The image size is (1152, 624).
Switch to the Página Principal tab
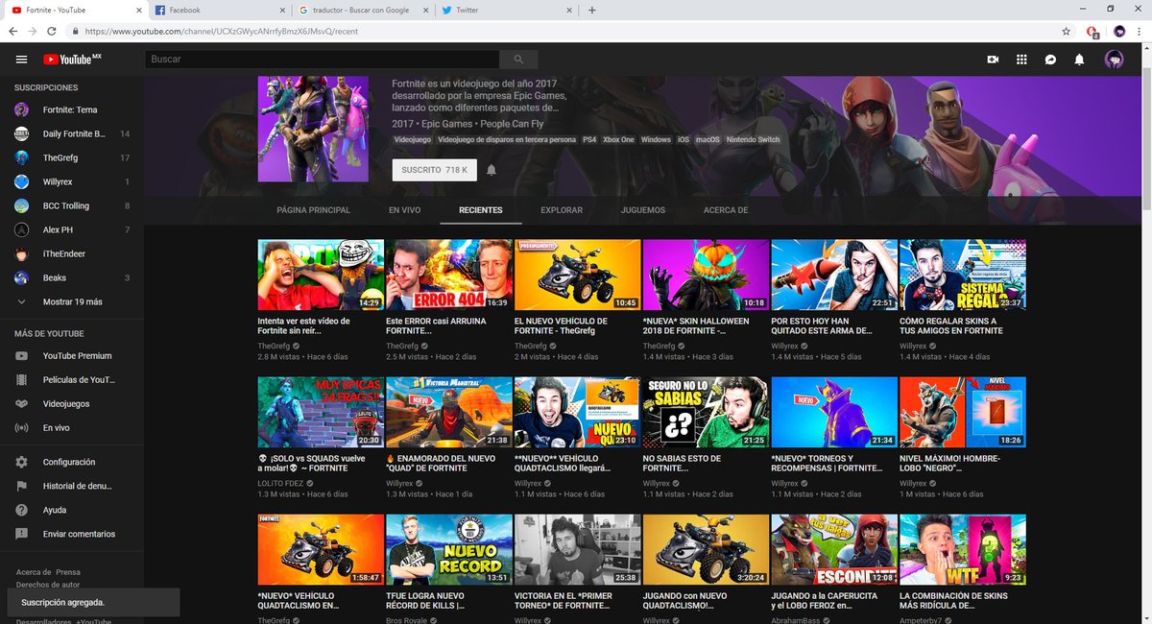313,210
